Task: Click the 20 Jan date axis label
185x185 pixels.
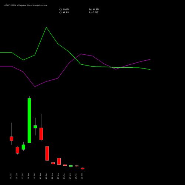Action: tap(70, 176)
